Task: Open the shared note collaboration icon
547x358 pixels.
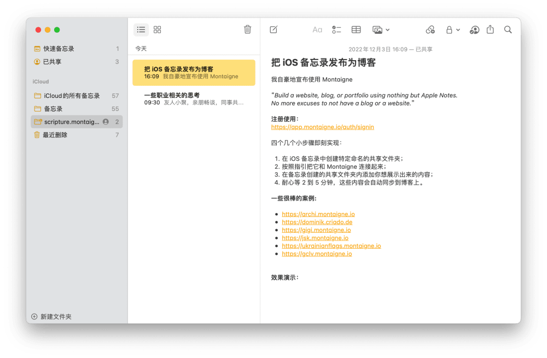Action: click(474, 30)
